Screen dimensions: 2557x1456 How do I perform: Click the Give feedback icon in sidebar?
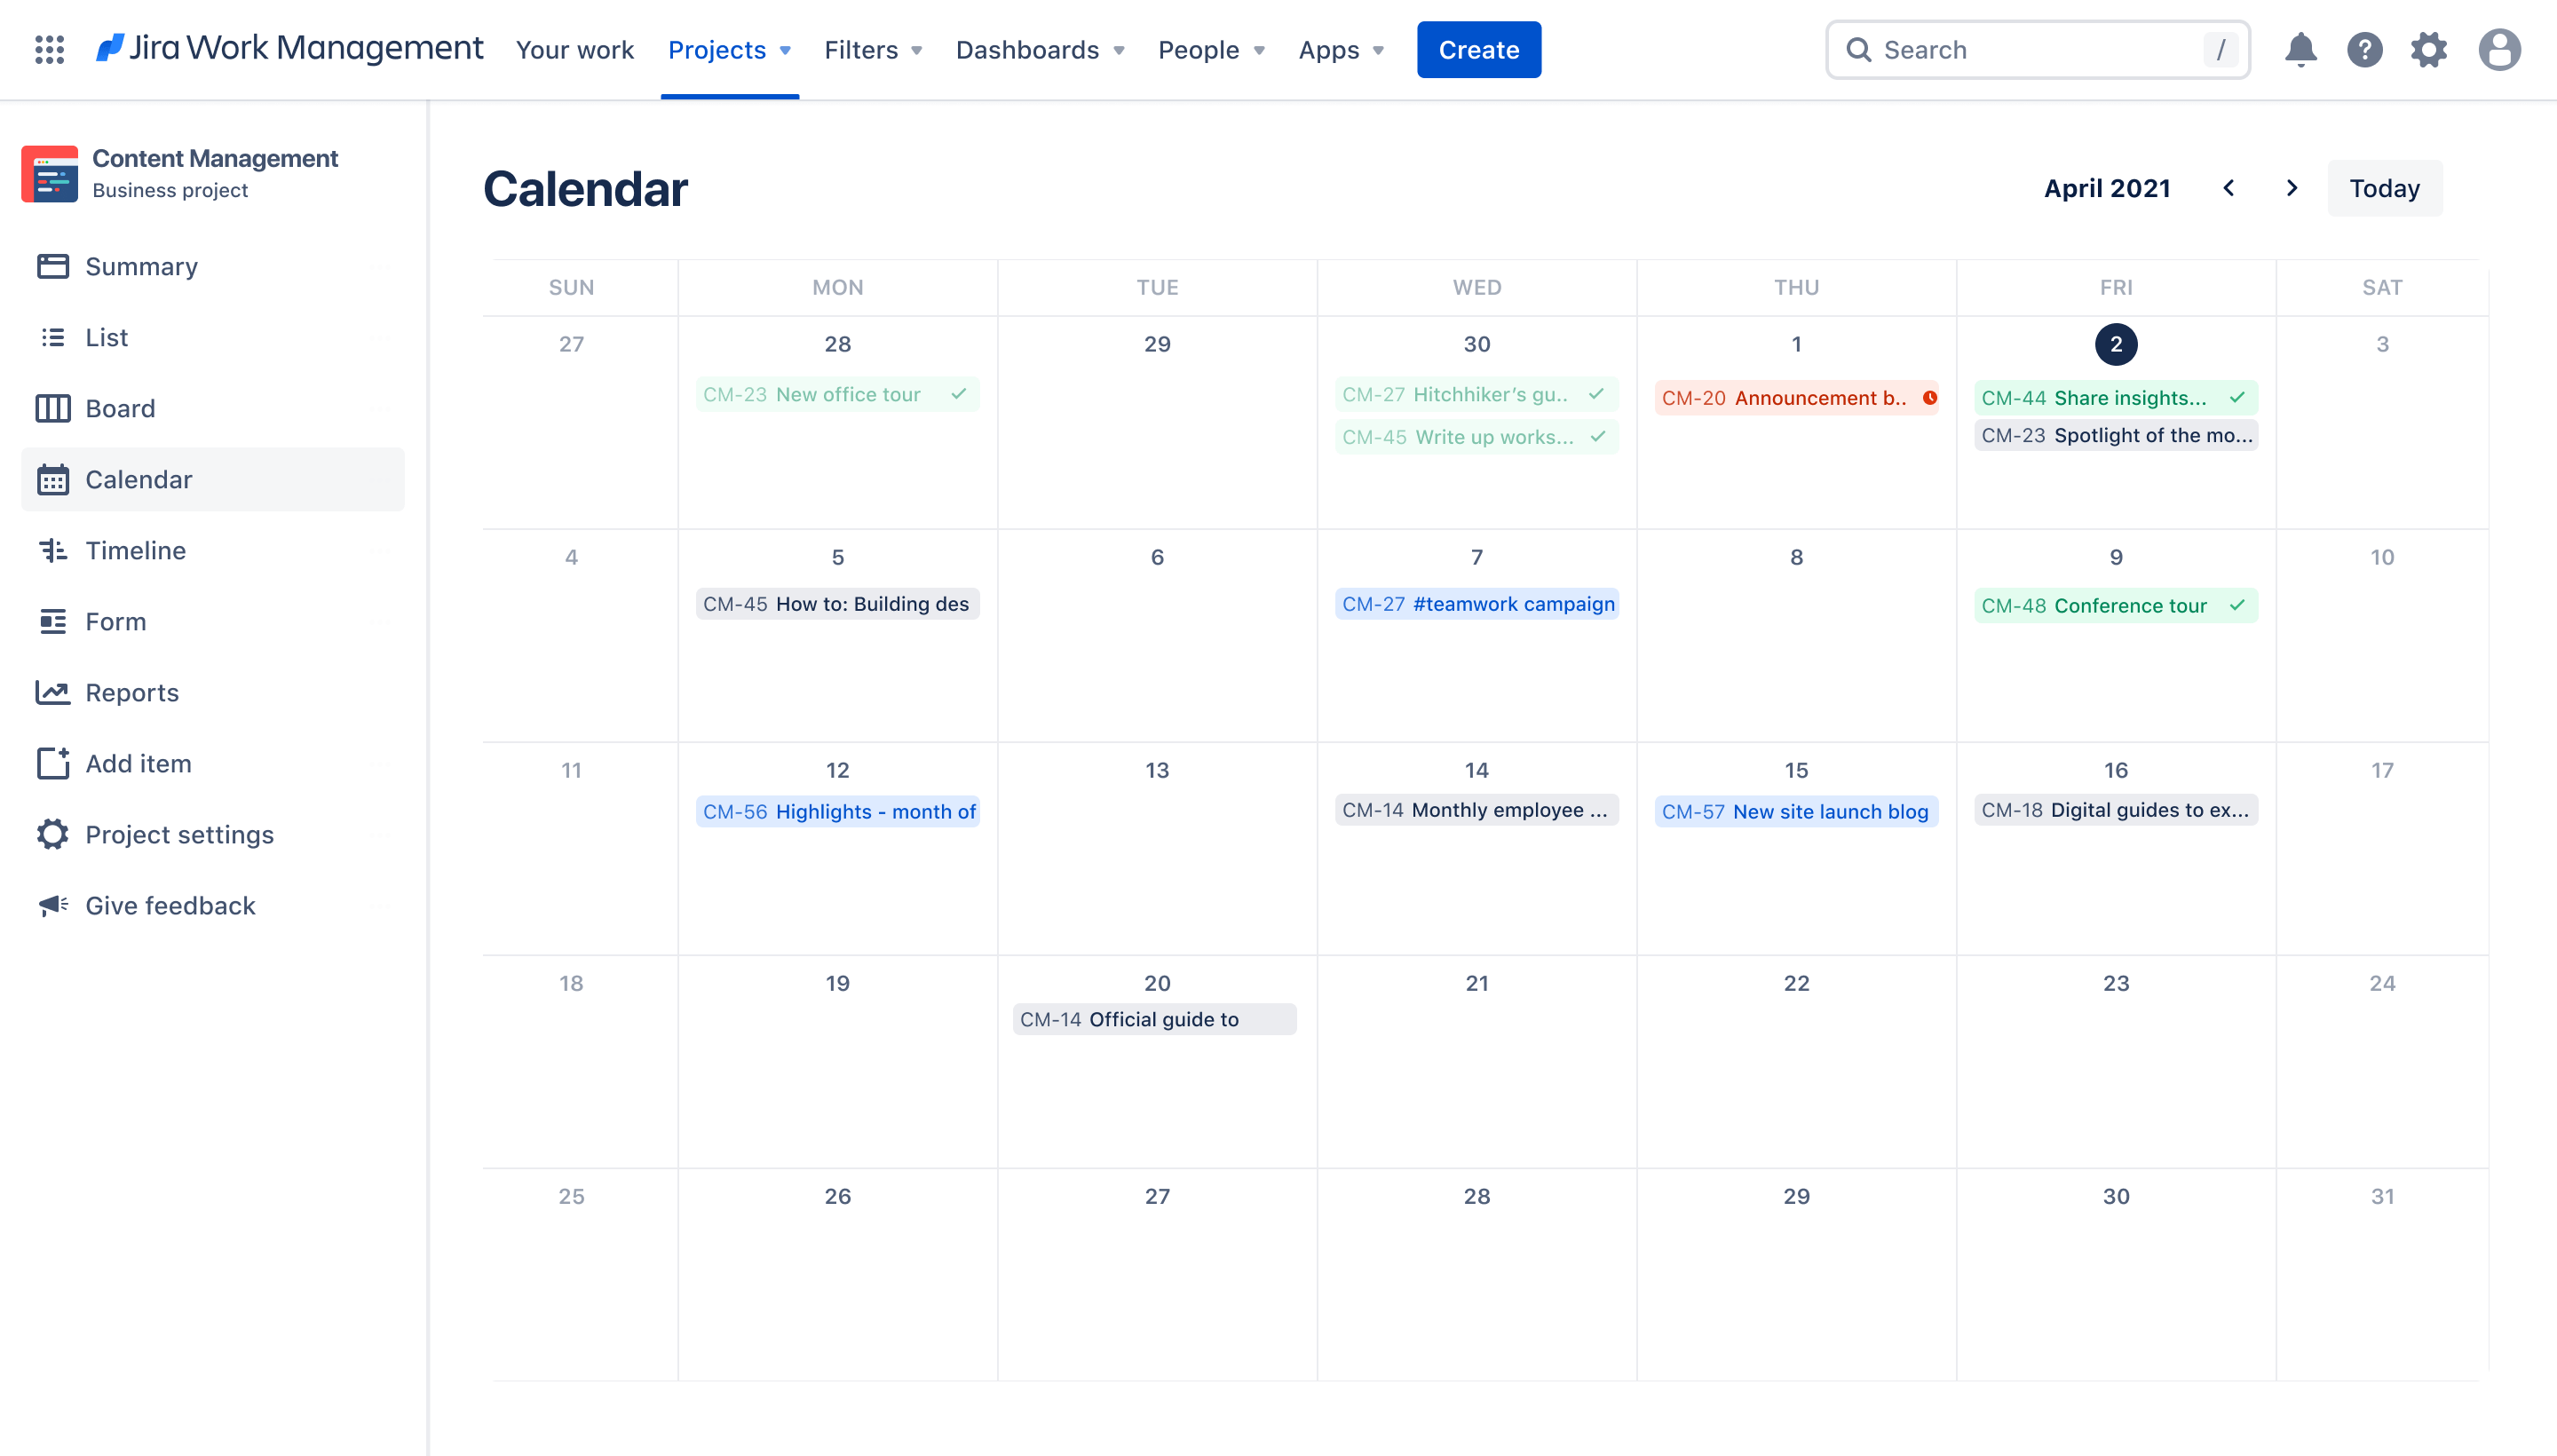pos(52,905)
